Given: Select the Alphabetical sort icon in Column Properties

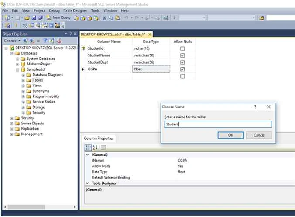Looking at the screenshot, I should pyautogui.click(x=95, y=148).
